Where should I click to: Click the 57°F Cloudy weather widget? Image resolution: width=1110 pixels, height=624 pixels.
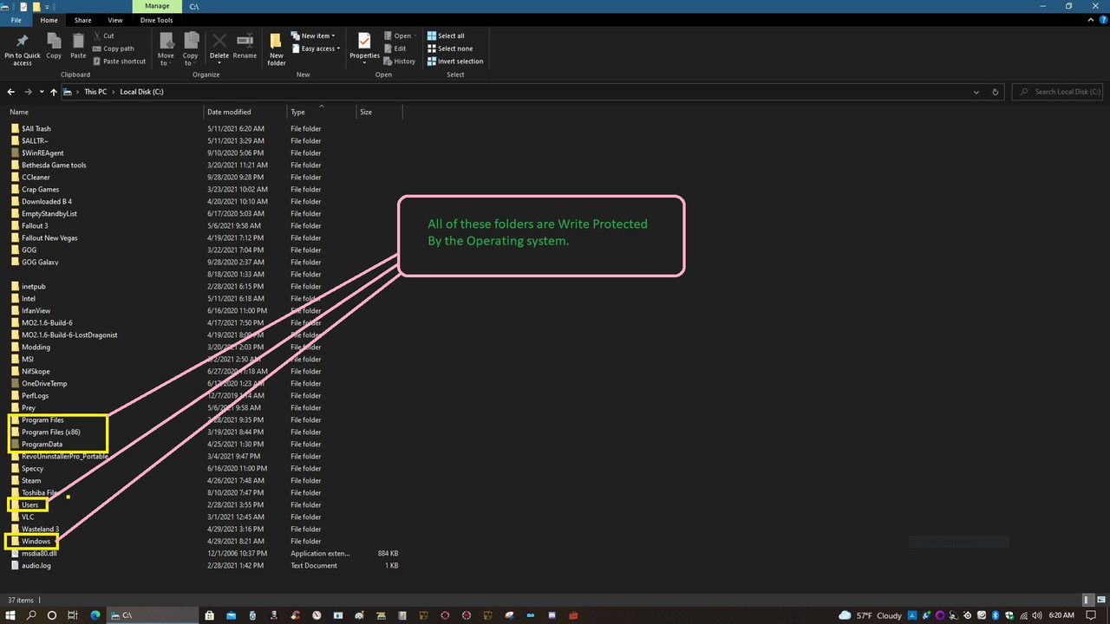coord(871,615)
